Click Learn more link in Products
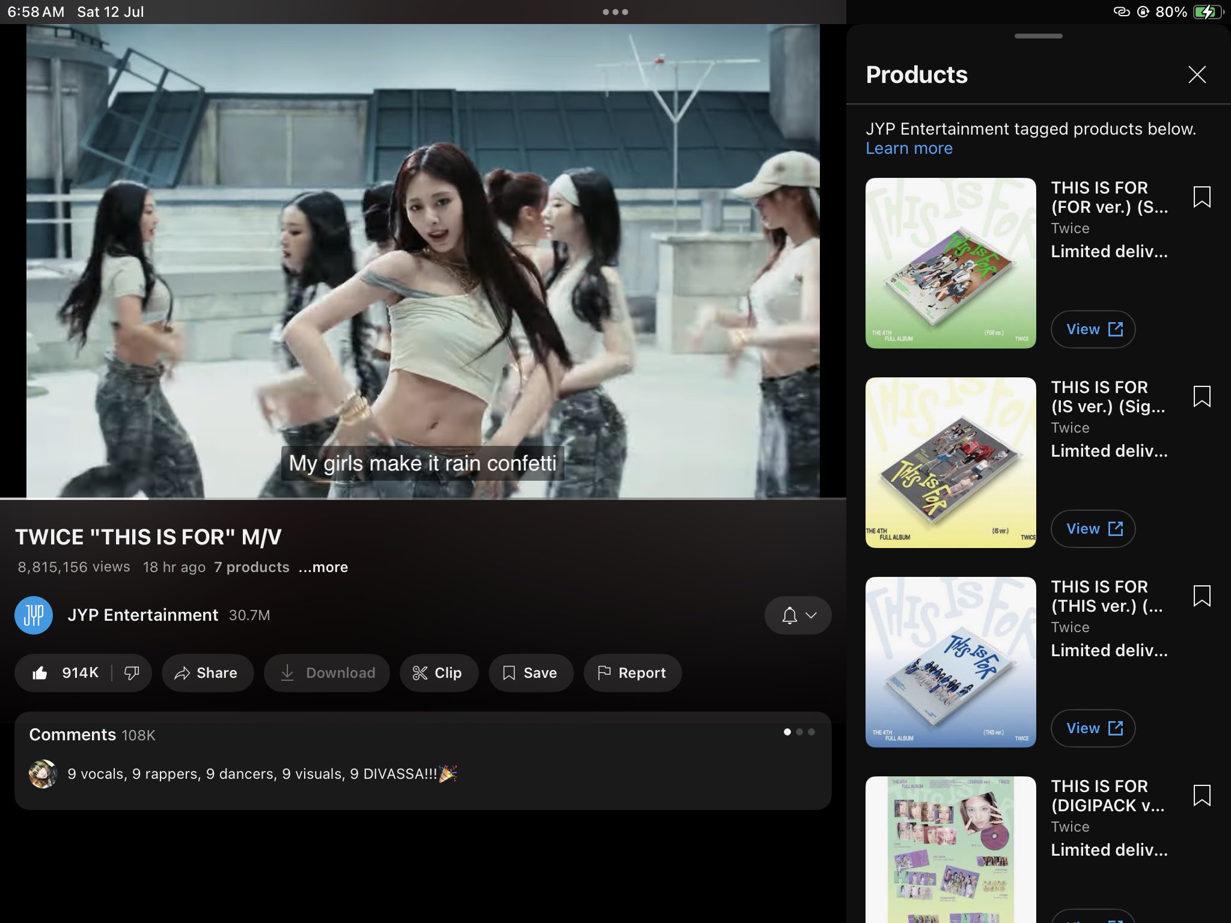Screen dimensions: 1231x923 pos(909,148)
